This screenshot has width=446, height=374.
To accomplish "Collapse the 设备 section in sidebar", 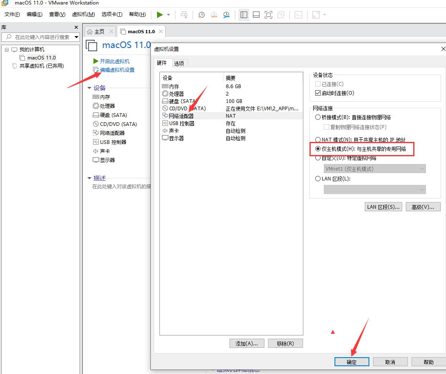I will (x=90, y=87).
